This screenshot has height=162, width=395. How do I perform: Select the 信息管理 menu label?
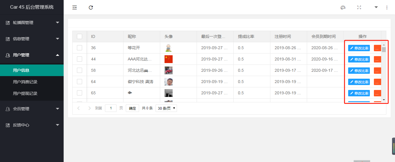(x=21, y=39)
